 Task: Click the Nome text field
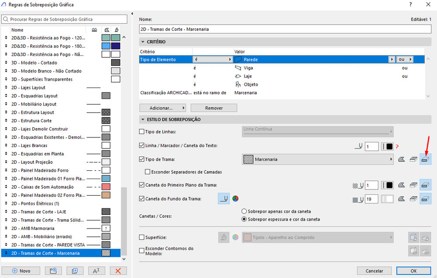pos(285,29)
